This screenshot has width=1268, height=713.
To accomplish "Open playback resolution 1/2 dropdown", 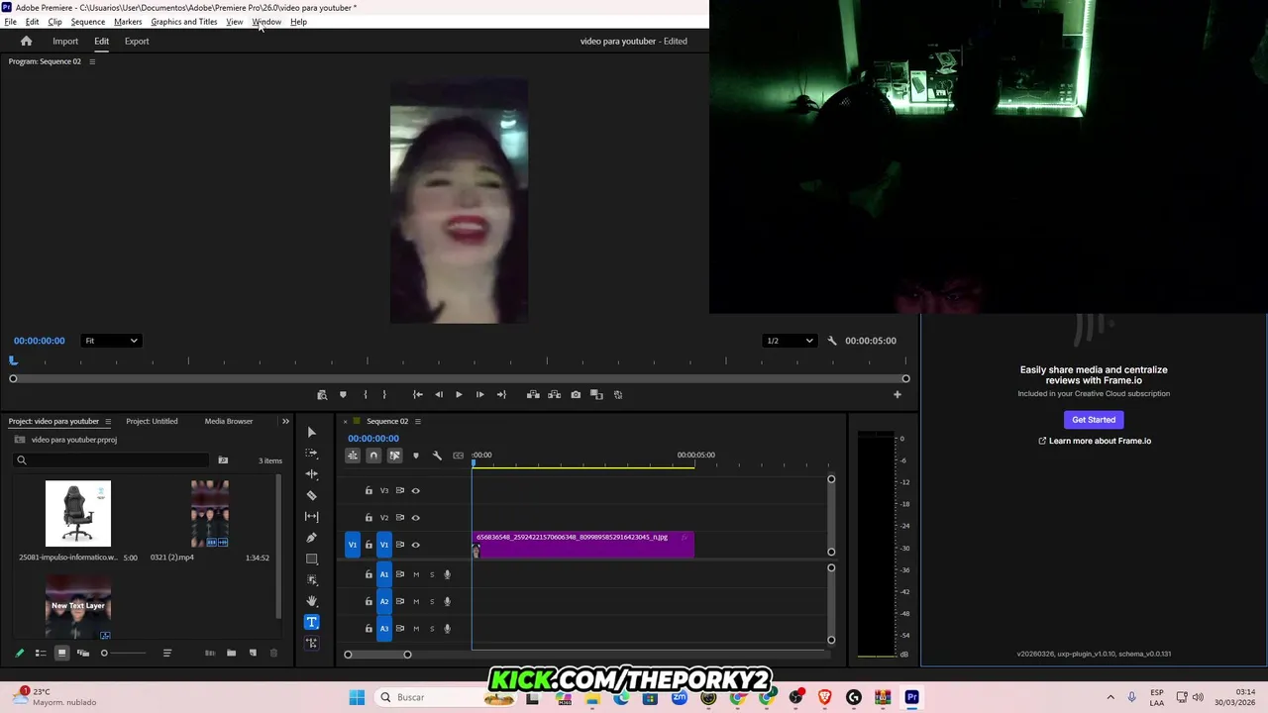I will pyautogui.click(x=790, y=341).
